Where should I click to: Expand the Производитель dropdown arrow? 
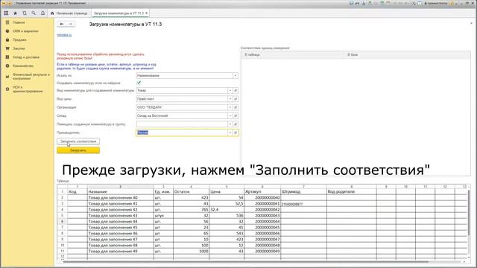tap(230, 133)
